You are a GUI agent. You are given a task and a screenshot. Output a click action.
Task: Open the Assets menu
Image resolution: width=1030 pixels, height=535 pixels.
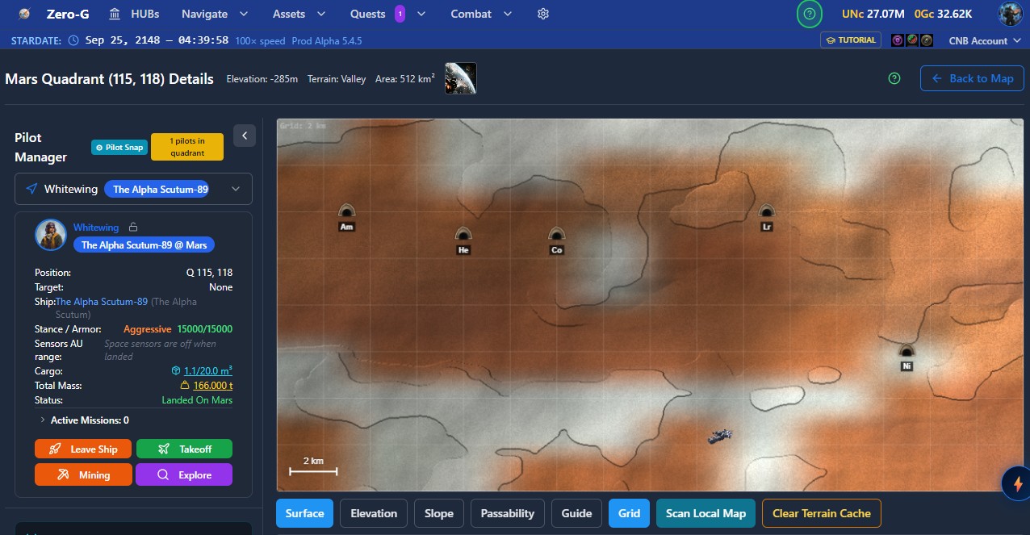coord(299,14)
